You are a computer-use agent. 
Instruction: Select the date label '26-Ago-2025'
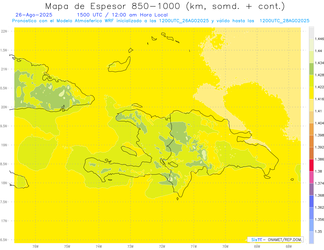pyautogui.click(x=34, y=15)
